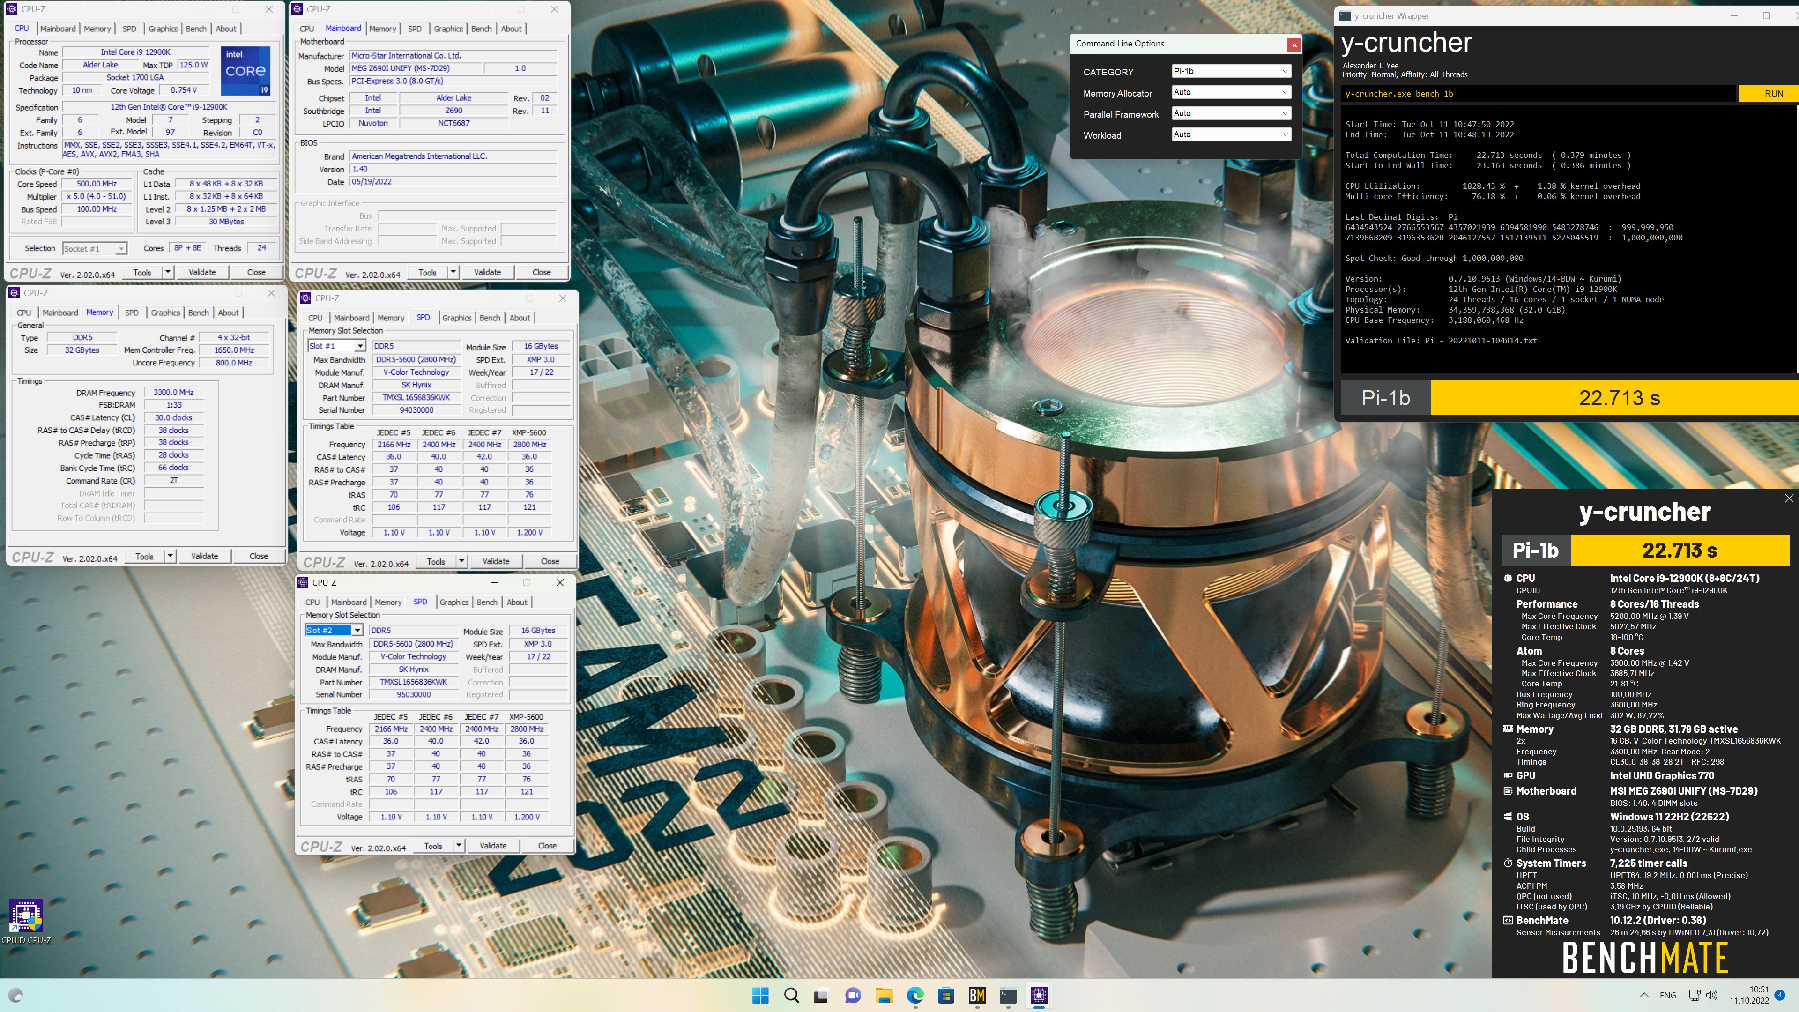
Task: Open notifications via the badge count
Action: (1779, 995)
